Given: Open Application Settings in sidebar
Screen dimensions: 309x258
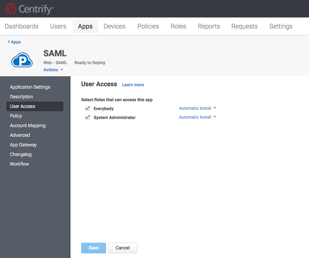Looking at the screenshot, I should 30,87.
